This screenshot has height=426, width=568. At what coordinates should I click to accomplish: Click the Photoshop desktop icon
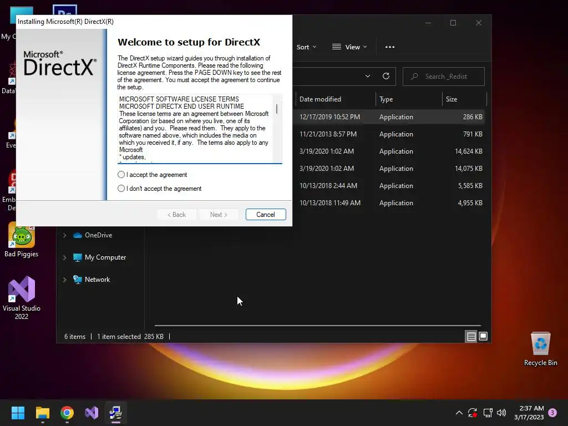pos(64,10)
